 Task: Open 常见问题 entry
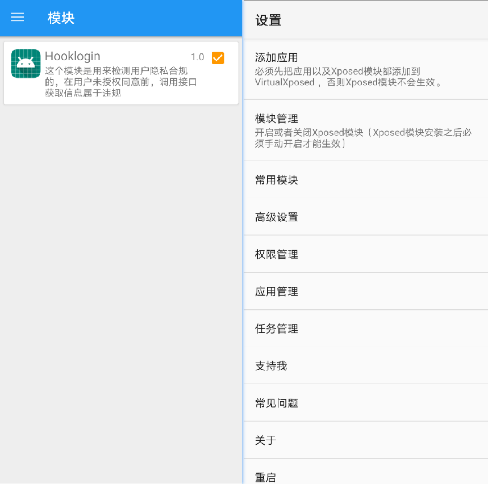coord(366,403)
